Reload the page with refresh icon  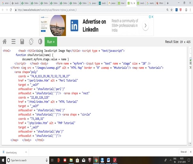11,10
